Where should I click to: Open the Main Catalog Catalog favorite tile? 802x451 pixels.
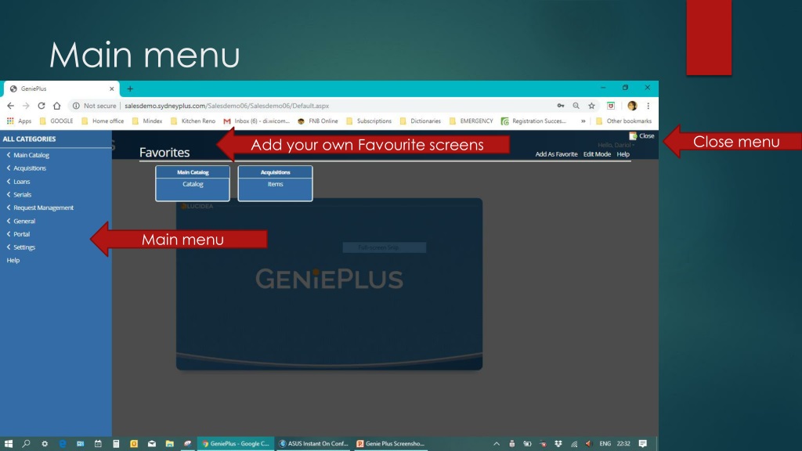coord(193,183)
